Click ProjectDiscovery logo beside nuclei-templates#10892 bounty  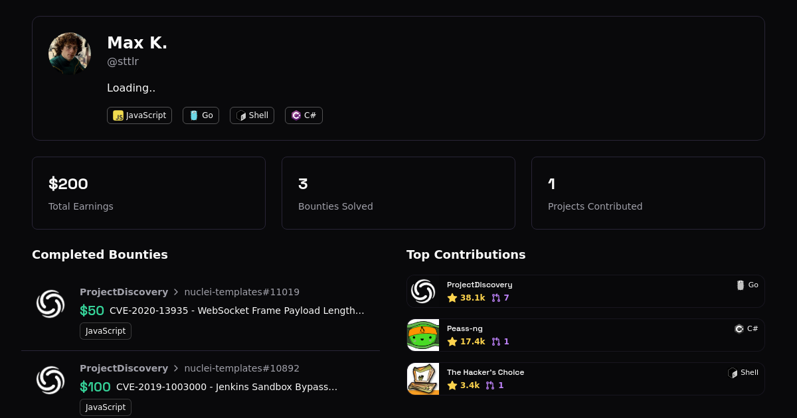coord(50,380)
